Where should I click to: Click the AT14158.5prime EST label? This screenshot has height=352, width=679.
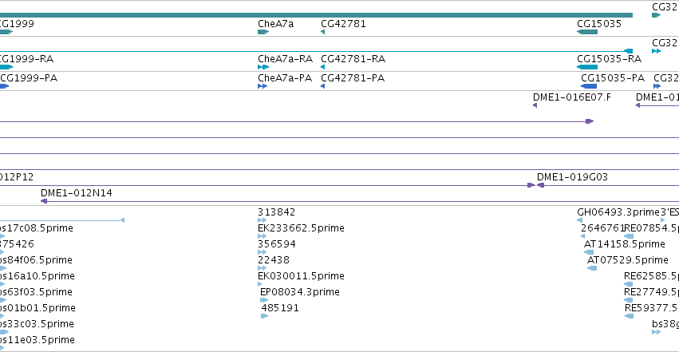tap(625, 244)
